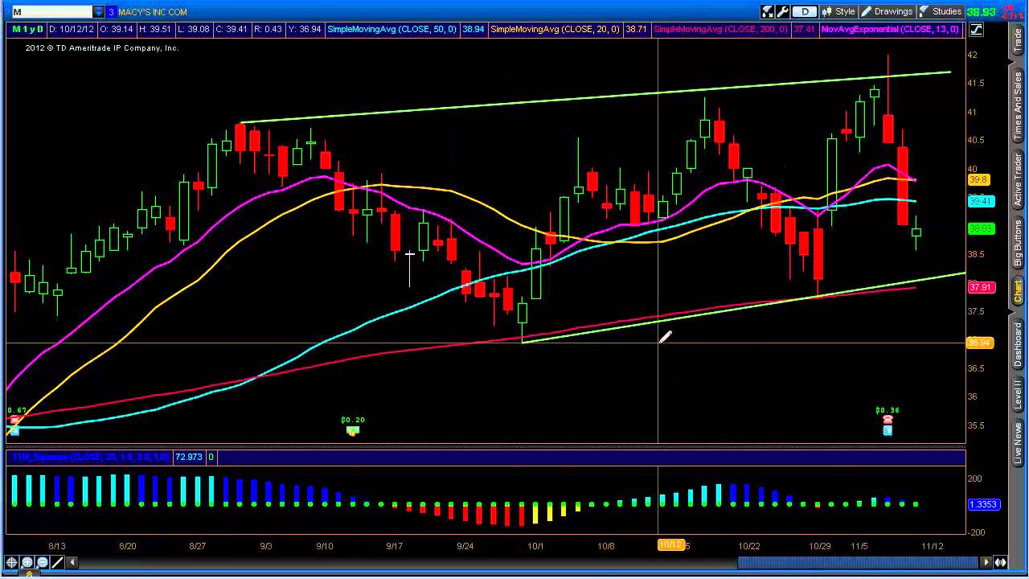
Task: Open the Level II side tab
Action: point(1018,396)
